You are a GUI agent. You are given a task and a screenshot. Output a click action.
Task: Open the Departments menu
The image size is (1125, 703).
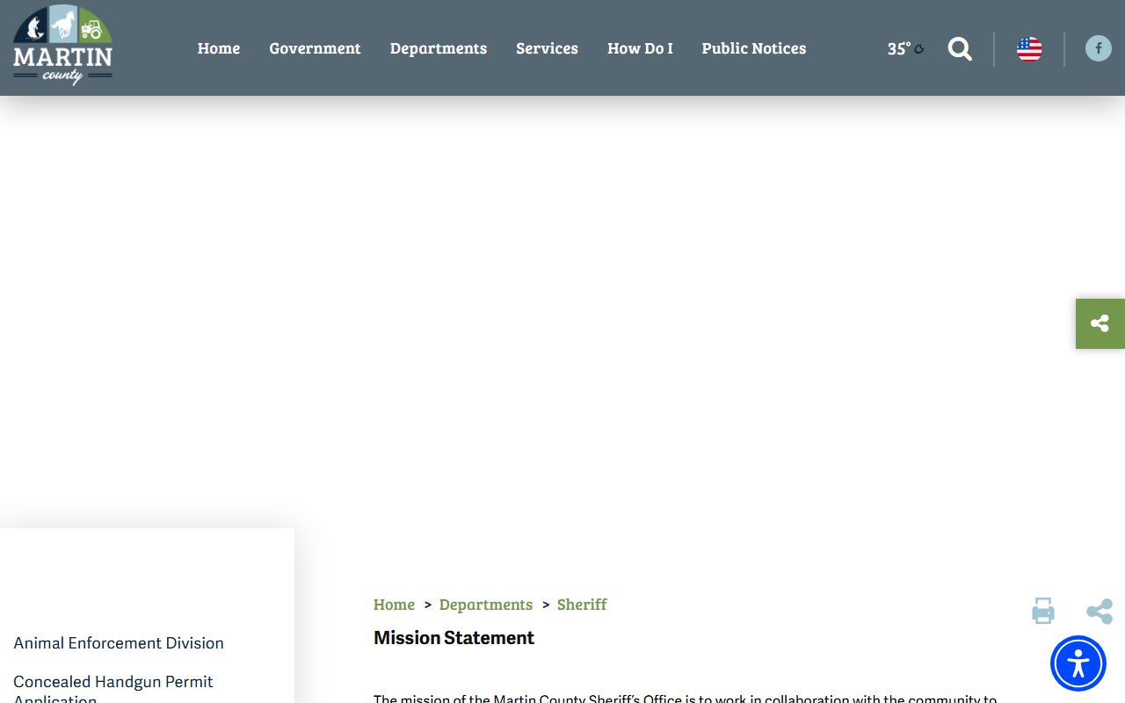[x=439, y=48]
